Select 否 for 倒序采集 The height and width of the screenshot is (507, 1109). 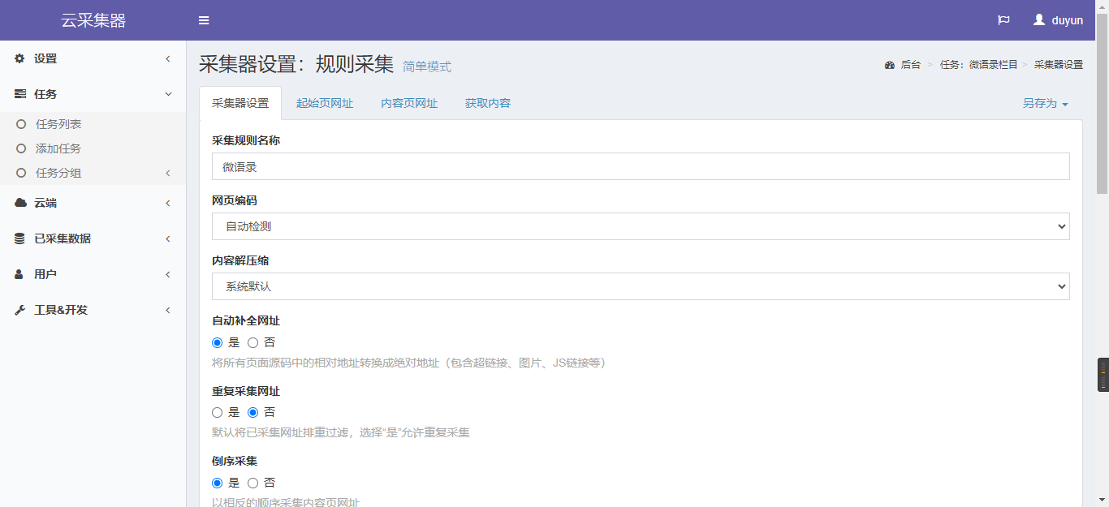(x=252, y=483)
